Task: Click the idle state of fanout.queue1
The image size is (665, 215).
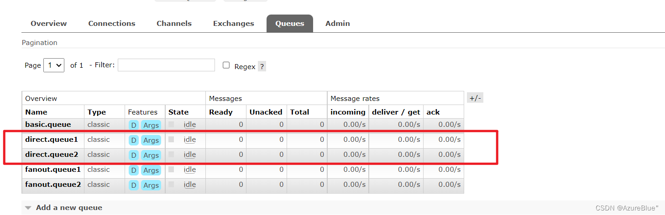Action: 190,170
